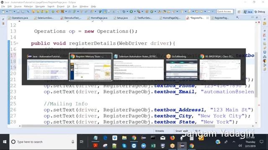Viewport: 268px width, 150px height.
Task: Click the Windows Start button
Action: 5,142
